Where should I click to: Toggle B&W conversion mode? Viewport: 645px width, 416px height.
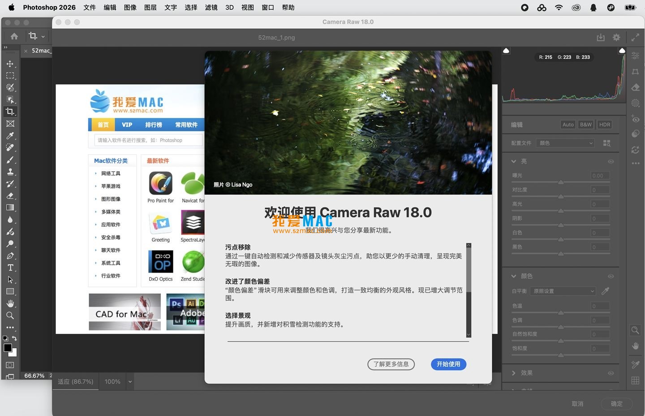(585, 125)
